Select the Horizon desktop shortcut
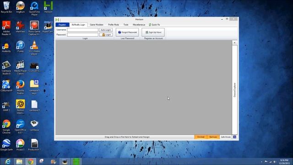293x165 pixels. pyautogui.click(x=48, y=7)
